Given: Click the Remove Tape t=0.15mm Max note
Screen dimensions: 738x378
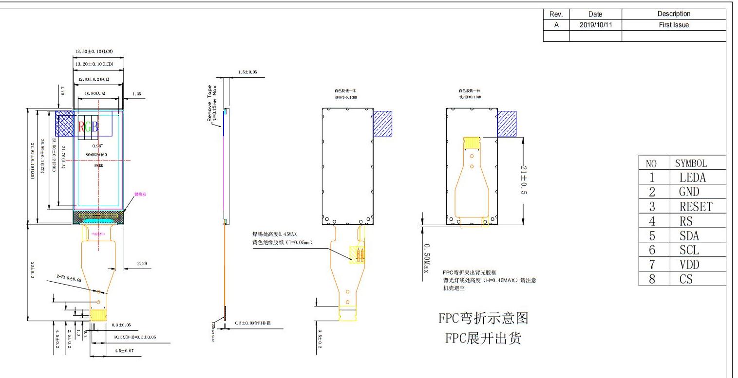Looking at the screenshot, I should (x=212, y=103).
